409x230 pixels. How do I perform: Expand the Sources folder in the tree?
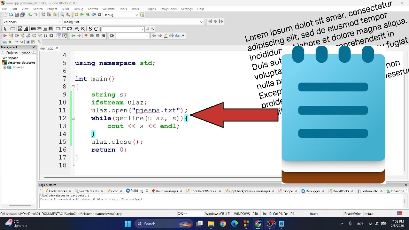[5, 67]
